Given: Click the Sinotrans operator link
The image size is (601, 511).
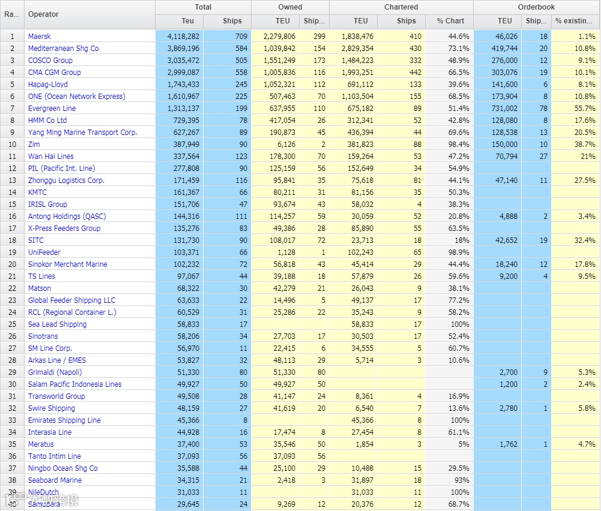Looking at the screenshot, I should click(43, 336).
